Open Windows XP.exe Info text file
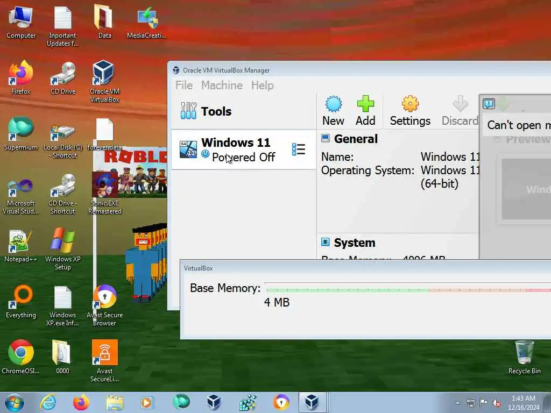The width and height of the screenshot is (551, 413). point(62,306)
